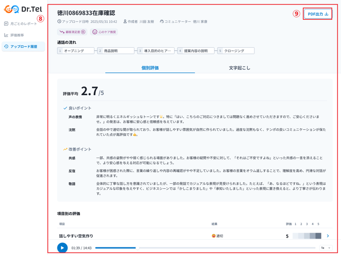Screen dimensions: 341x255
Task: Select step 4 提案内容の説明 in call flow
Action: coord(196,51)
